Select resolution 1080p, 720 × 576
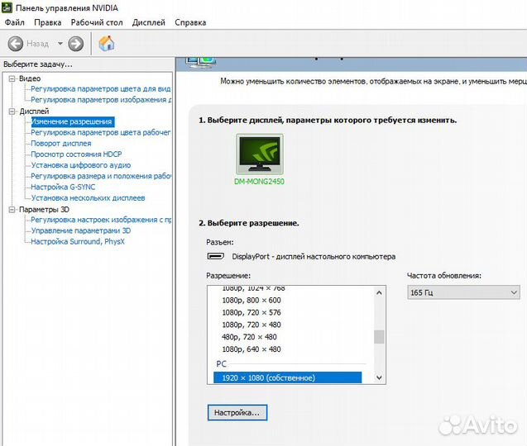Viewport: 527px width, 446px height. click(252, 312)
